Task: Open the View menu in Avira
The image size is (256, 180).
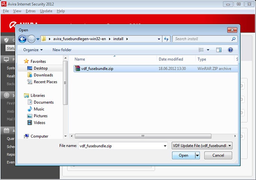Action: (17, 11)
